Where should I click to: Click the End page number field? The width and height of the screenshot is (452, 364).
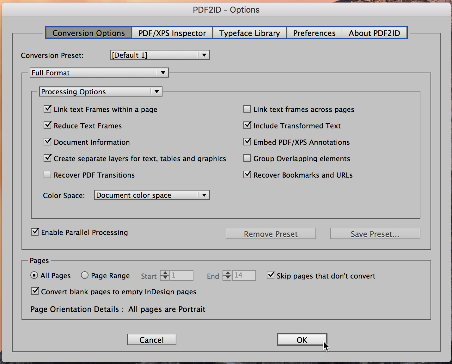244,275
